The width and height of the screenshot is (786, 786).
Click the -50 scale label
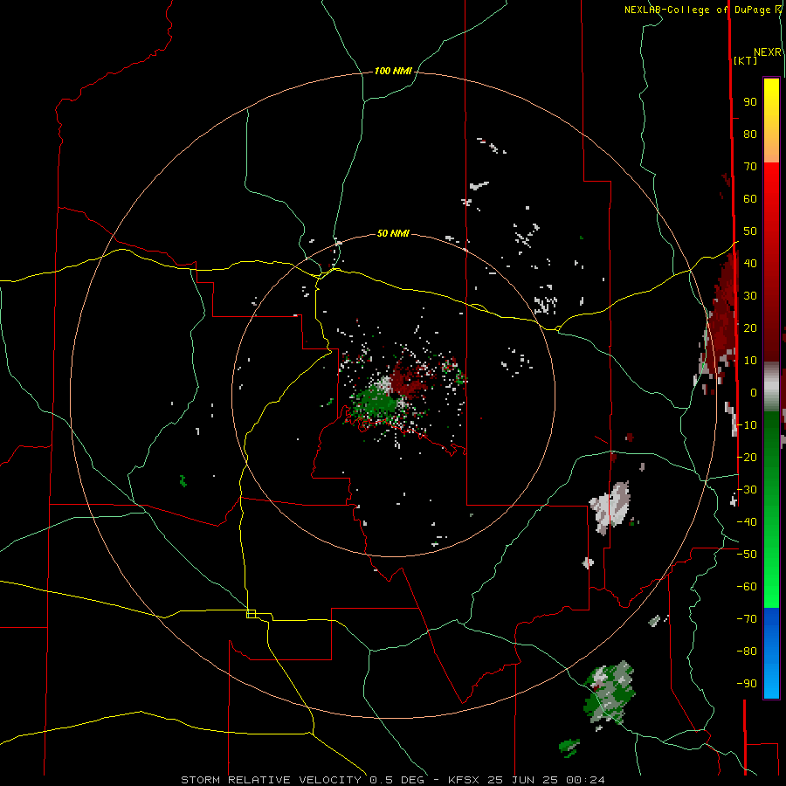[747, 555]
